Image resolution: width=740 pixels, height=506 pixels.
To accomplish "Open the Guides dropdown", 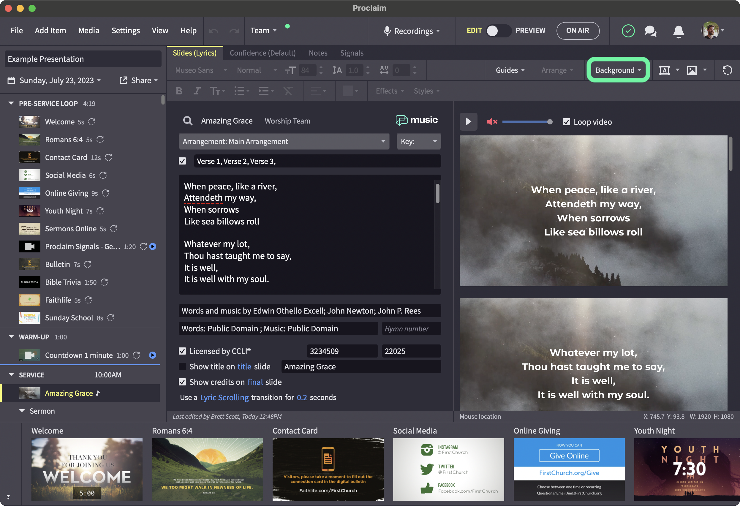I will coord(510,70).
